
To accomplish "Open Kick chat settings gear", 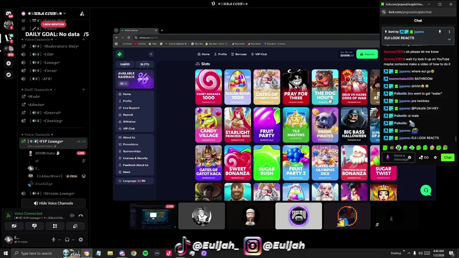I will coord(435,158).
